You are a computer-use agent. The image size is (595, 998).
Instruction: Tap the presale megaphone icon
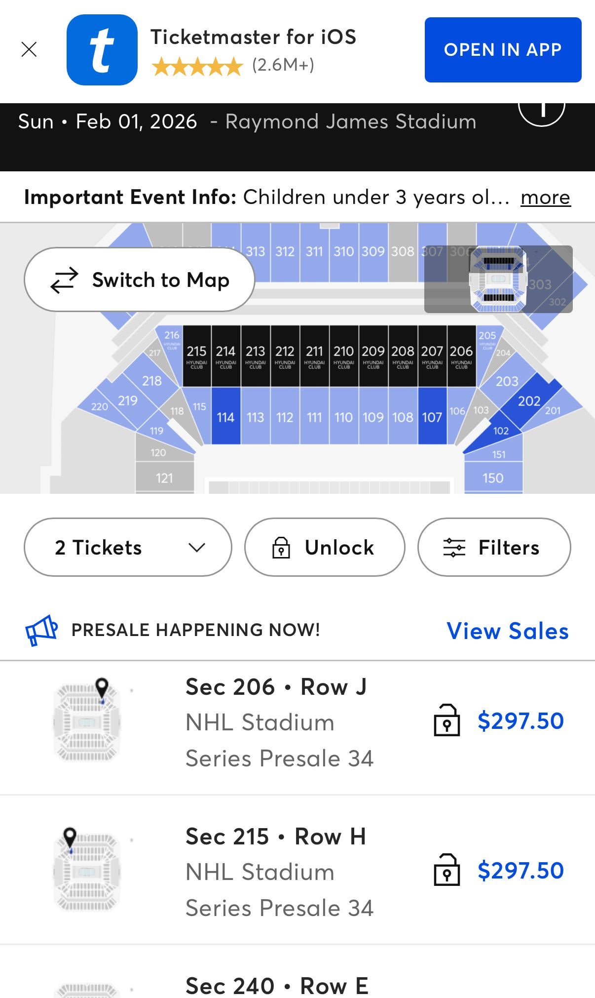click(41, 630)
